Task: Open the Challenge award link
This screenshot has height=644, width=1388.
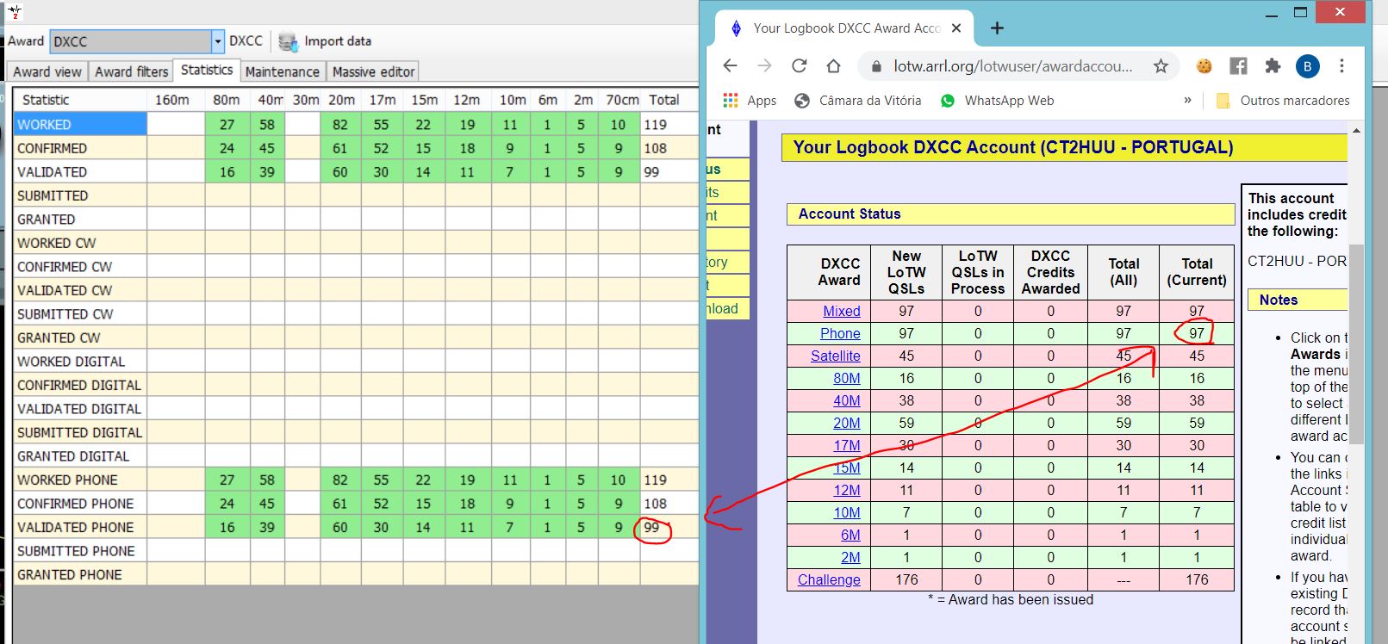Action: 829,579
